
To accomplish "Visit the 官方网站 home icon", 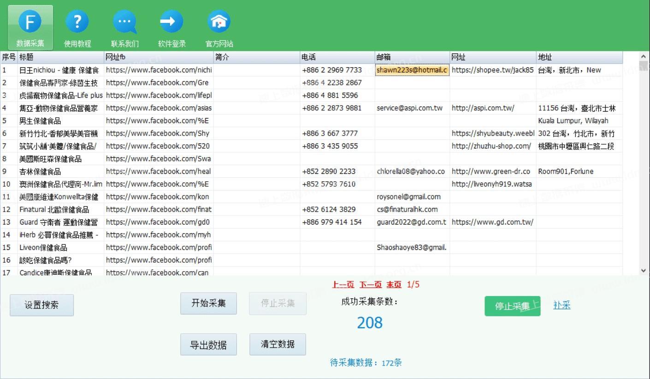I will click(x=219, y=28).
